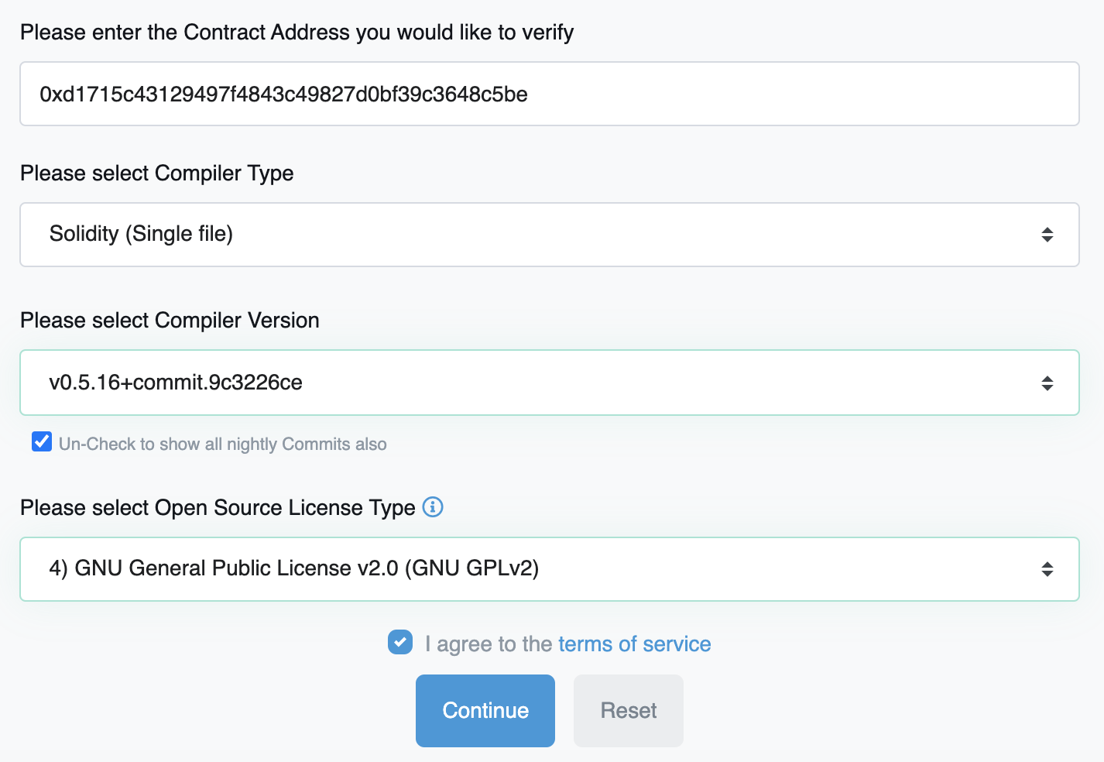Viewport: 1104px width, 762px height.
Task: Click the "Un-Check to show all nightly Commits" label
Action: pyautogui.click(x=223, y=444)
